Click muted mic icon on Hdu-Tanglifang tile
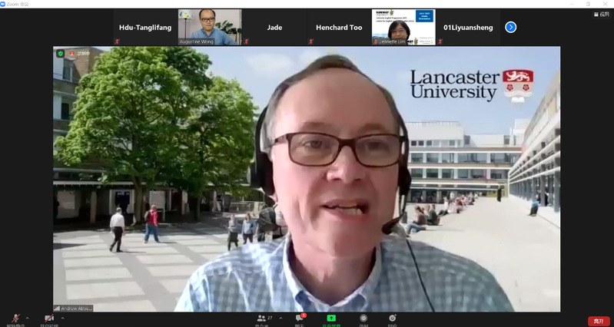This screenshot has width=614, height=327. (x=117, y=41)
